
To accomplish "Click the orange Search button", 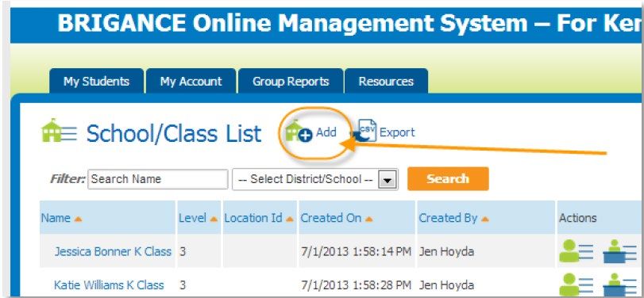I will pyautogui.click(x=448, y=178).
